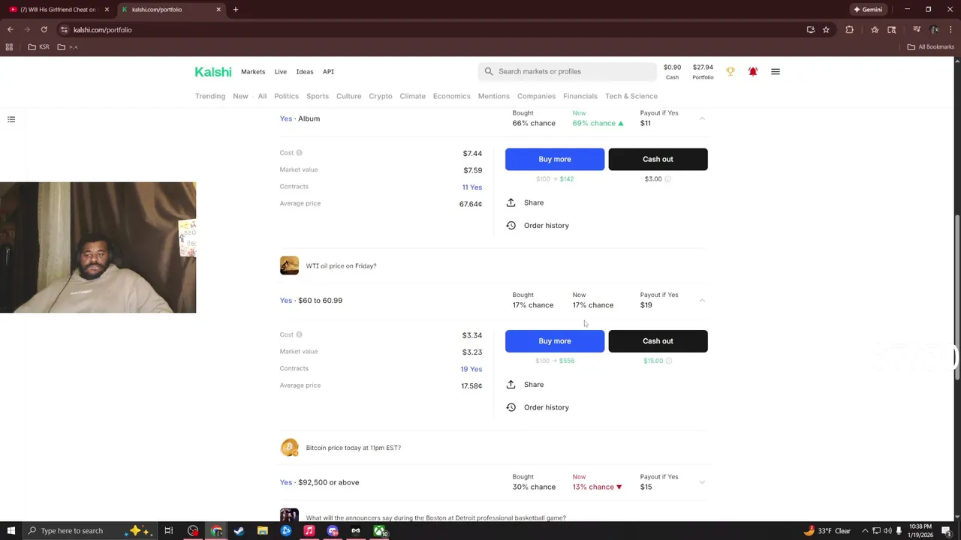This screenshot has height=540, width=961.
Task: Select the Tech & Science category
Action: tap(631, 96)
